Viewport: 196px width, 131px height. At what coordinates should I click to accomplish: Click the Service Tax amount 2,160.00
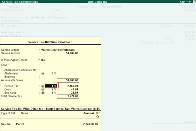click(x=72, y=86)
